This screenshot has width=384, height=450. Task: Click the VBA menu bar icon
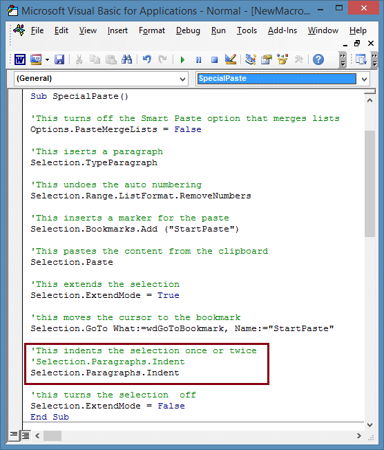tap(19, 30)
